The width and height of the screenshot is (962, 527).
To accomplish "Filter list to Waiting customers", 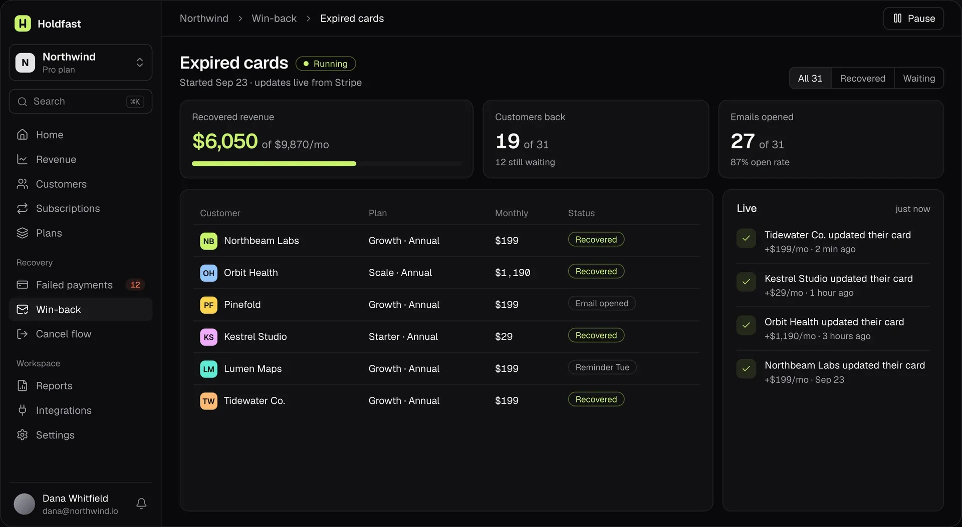I will pos(919,78).
